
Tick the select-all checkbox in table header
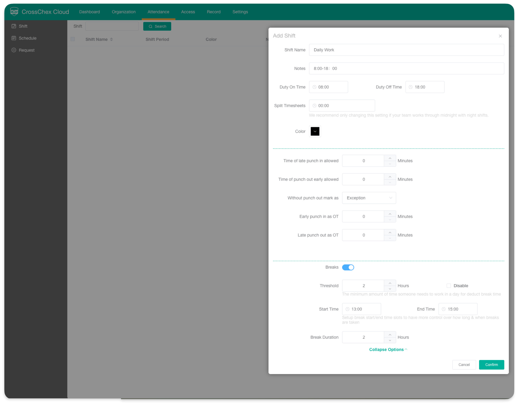(x=73, y=39)
